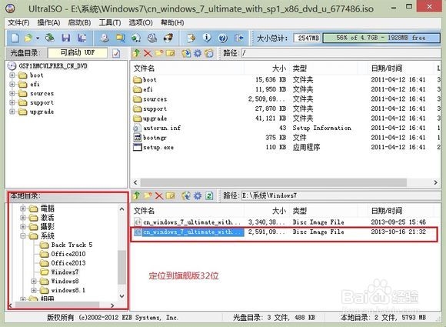This screenshot has width=446, height=327.
Task: Click the Add files toolbar icon
Action: [191, 38]
